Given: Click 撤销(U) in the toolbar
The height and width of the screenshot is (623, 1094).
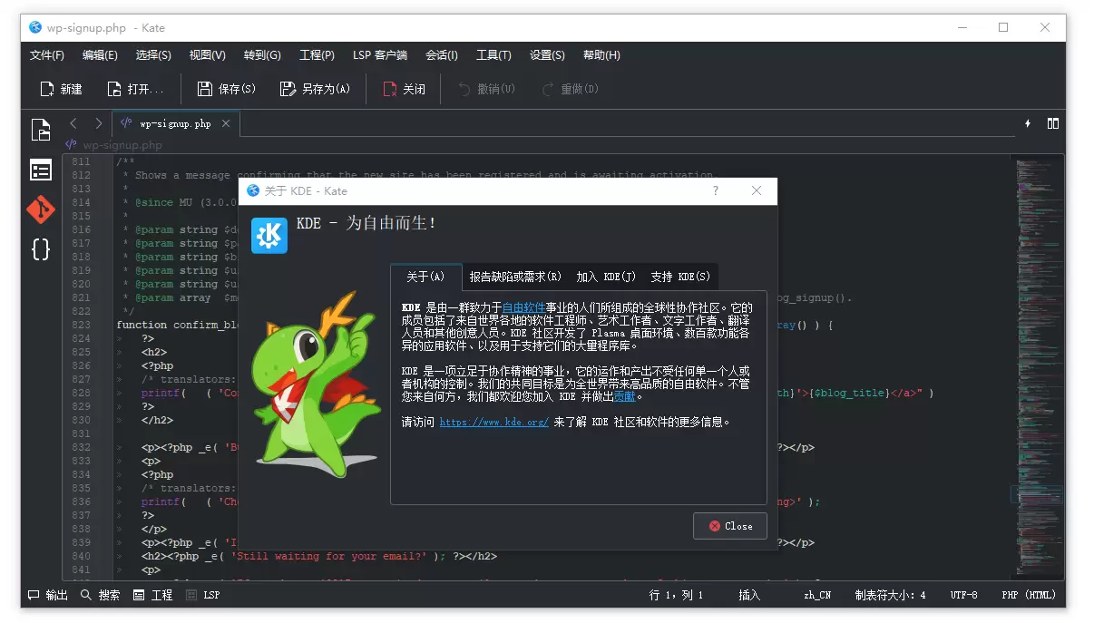Looking at the screenshot, I should [486, 89].
